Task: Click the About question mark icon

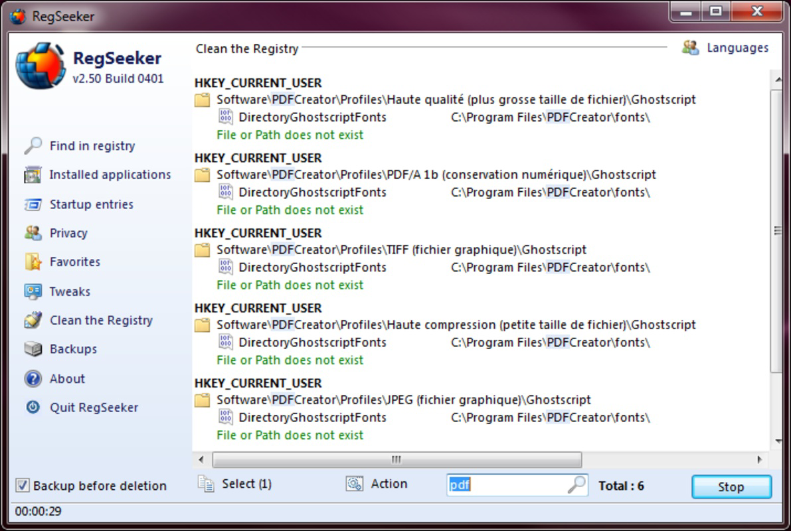Action: (x=33, y=378)
